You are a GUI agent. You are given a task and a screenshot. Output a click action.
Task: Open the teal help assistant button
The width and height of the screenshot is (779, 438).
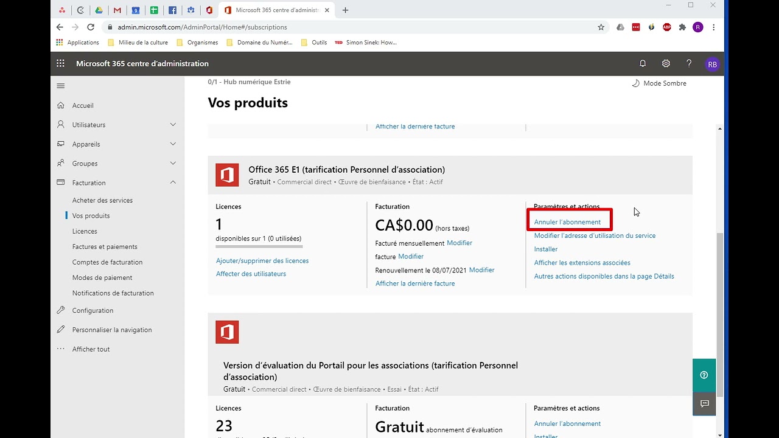click(704, 375)
